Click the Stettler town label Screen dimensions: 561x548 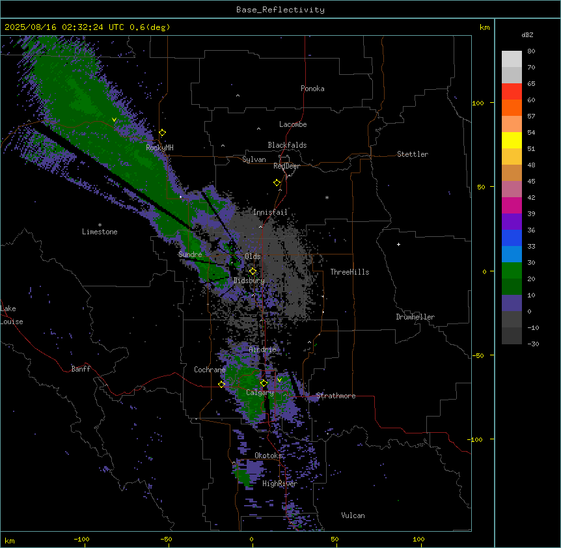point(413,154)
